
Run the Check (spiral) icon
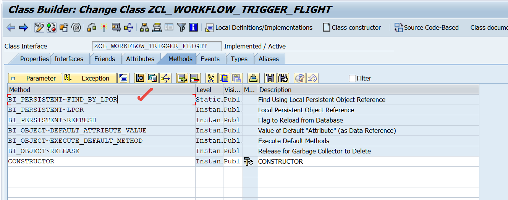(76, 27)
